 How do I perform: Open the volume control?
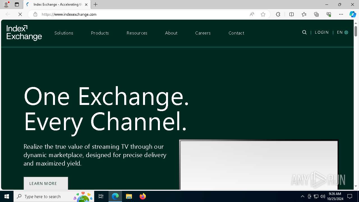(323, 196)
